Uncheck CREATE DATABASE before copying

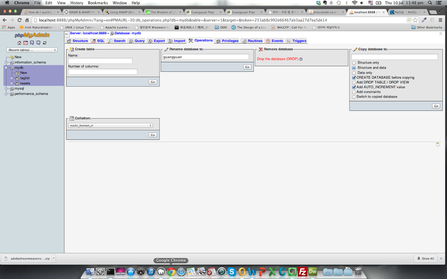coord(354,78)
